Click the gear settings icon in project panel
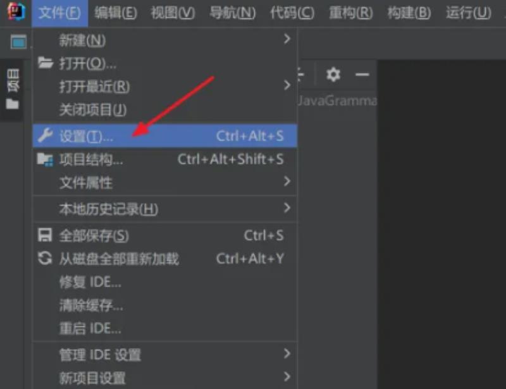506x389 pixels. pyautogui.click(x=333, y=75)
